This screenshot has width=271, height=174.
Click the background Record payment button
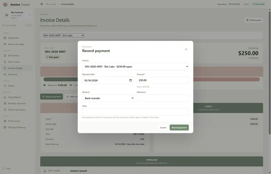pos(51,96)
